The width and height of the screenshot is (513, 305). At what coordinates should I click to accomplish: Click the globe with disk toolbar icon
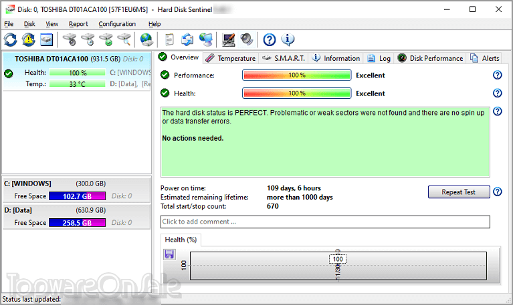coord(146,40)
